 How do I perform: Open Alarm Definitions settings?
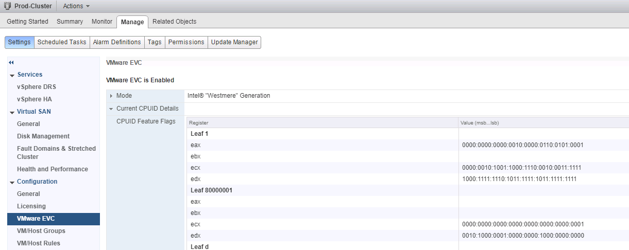pyautogui.click(x=116, y=42)
